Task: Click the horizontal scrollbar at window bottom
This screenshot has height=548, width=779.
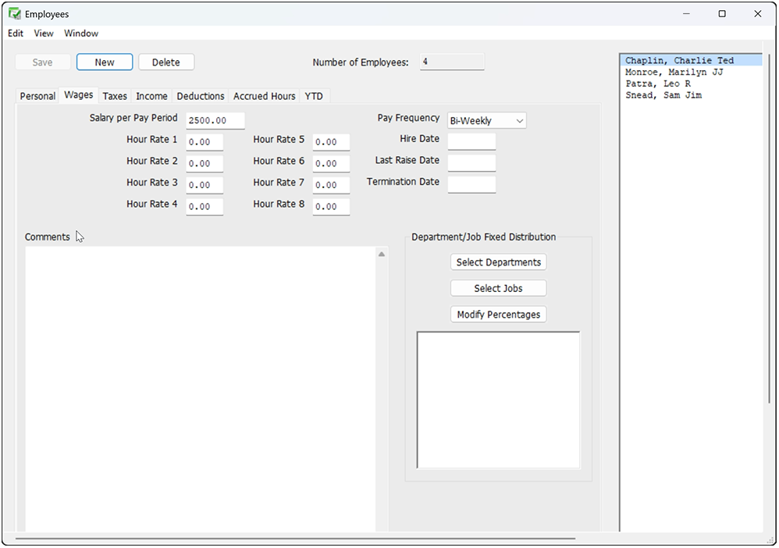Action: point(295,538)
